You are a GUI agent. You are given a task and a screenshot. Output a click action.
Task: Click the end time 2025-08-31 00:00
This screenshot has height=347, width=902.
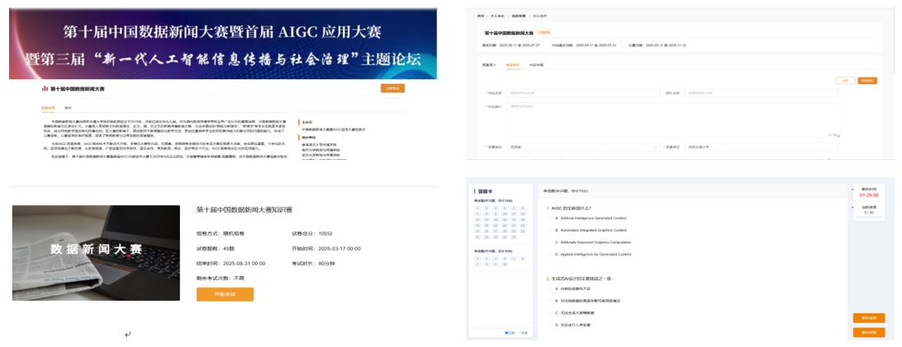(244, 263)
